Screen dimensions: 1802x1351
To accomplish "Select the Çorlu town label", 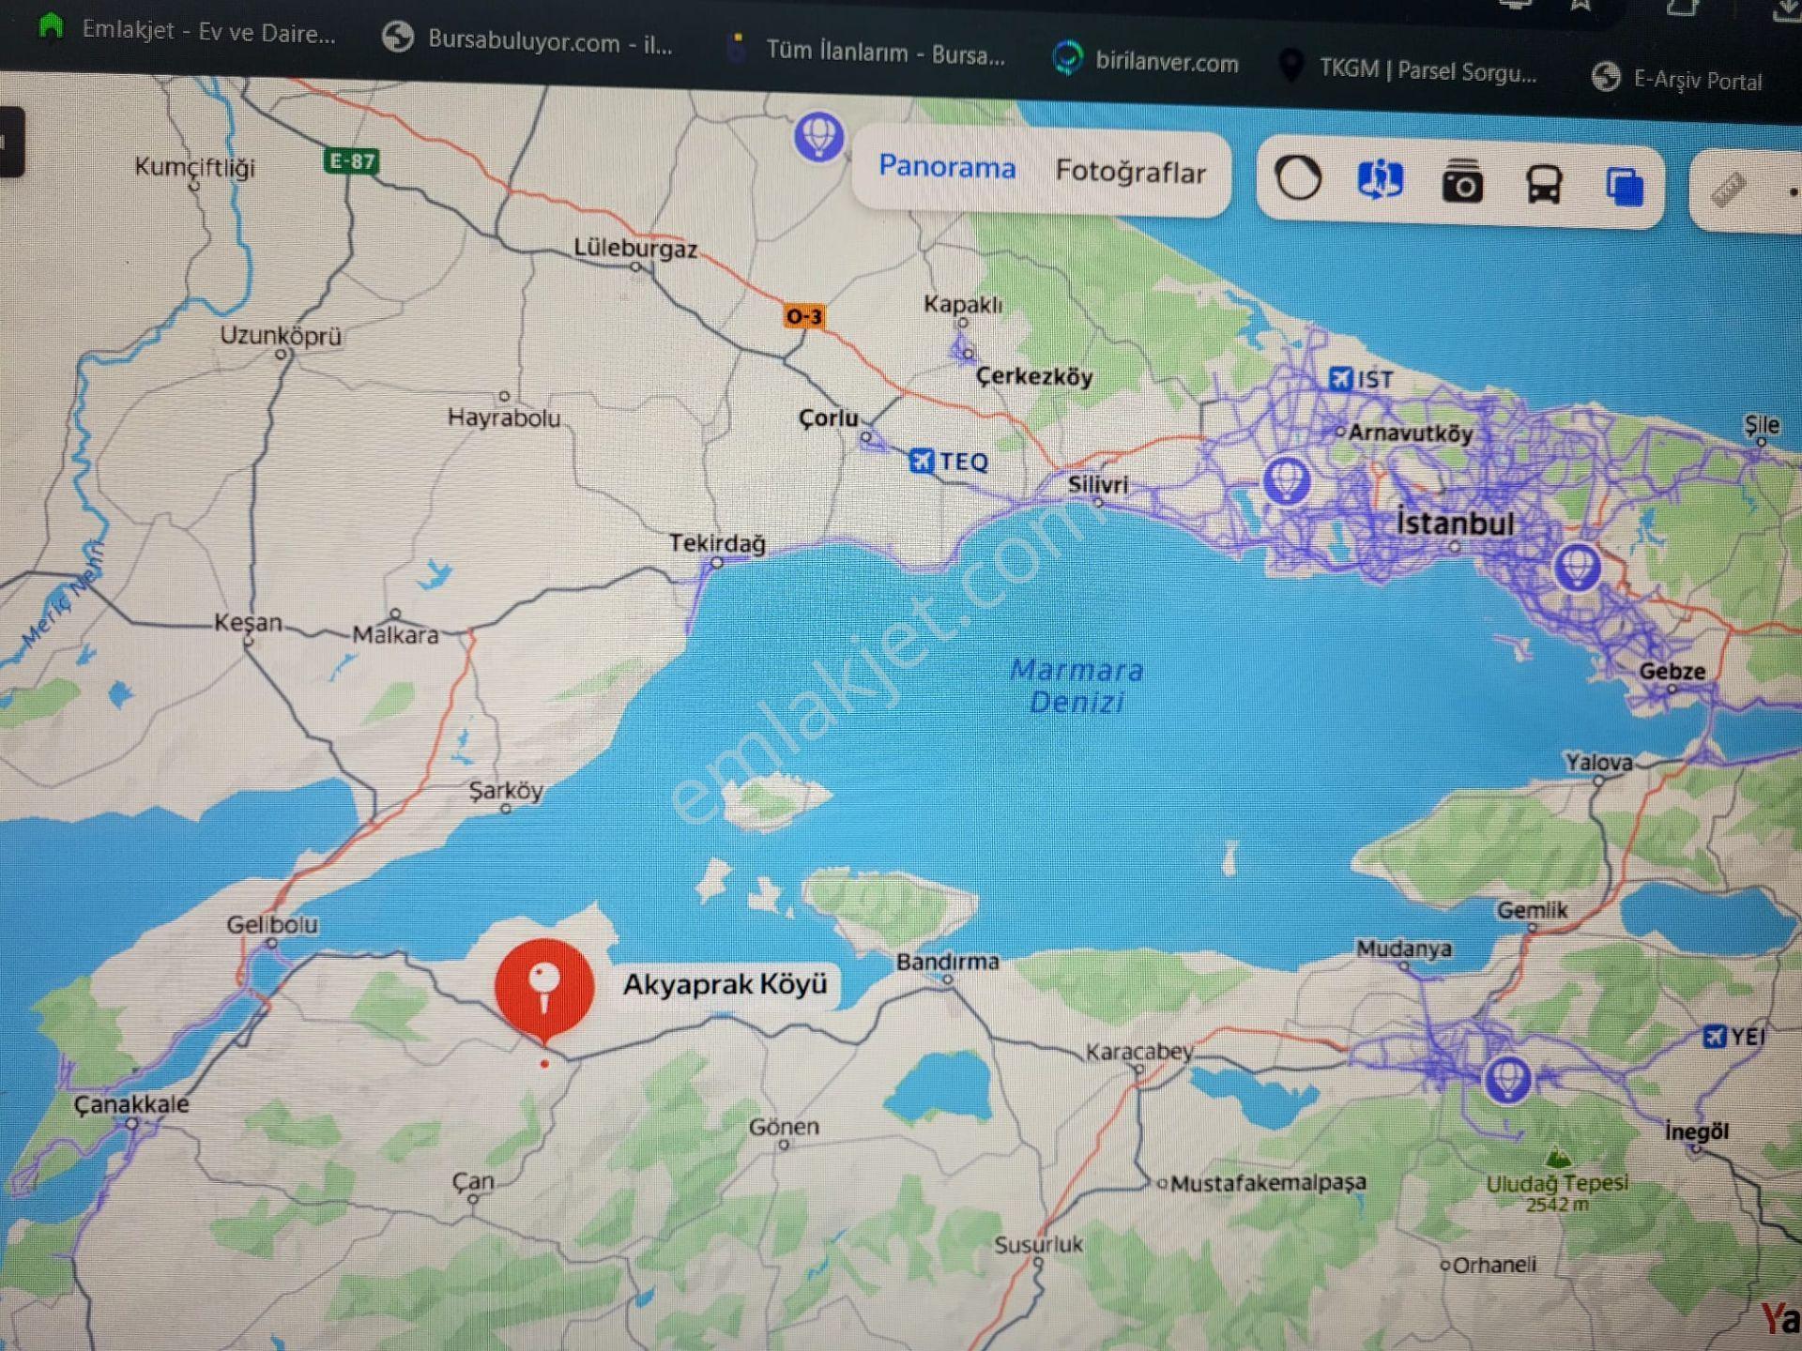I will [828, 418].
